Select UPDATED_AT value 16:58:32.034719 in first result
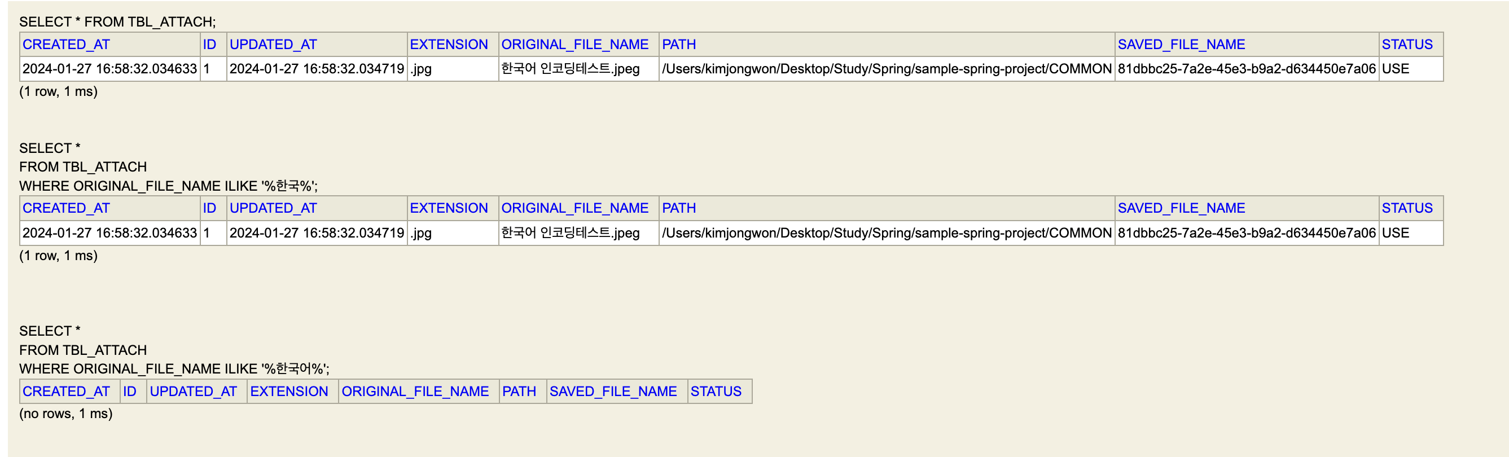 point(317,69)
